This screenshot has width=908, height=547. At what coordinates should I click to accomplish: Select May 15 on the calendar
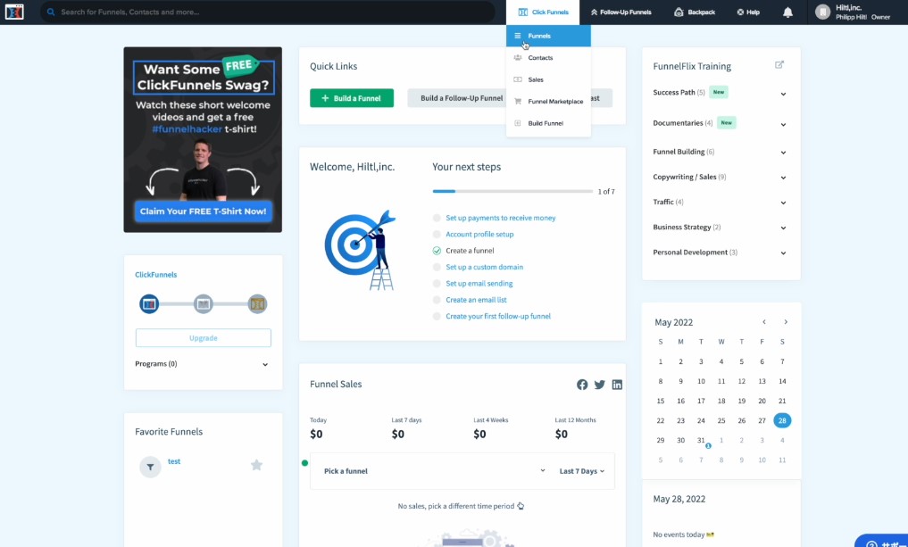click(x=660, y=401)
